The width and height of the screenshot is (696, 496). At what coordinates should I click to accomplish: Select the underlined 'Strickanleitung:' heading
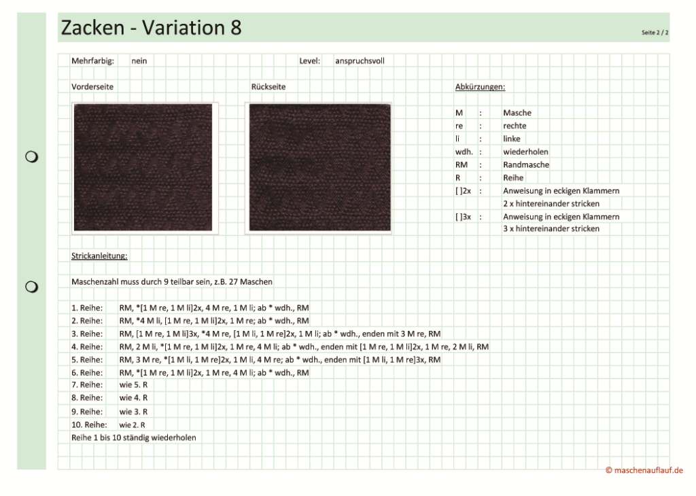coord(99,256)
